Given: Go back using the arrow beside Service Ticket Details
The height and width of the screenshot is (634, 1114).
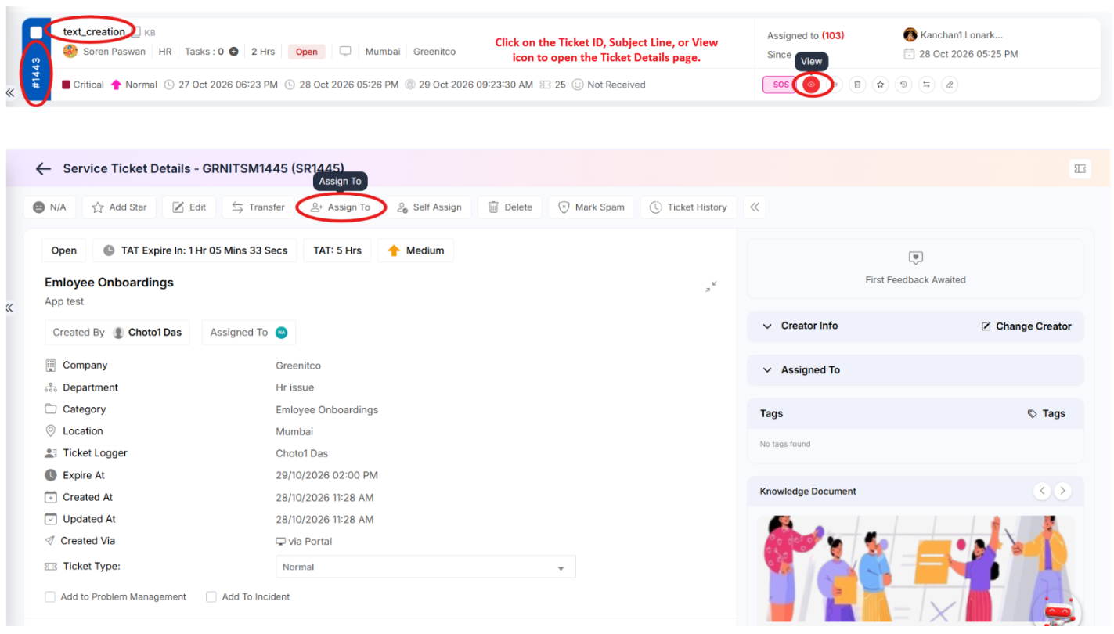Looking at the screenshot, I should coord(44,168).
